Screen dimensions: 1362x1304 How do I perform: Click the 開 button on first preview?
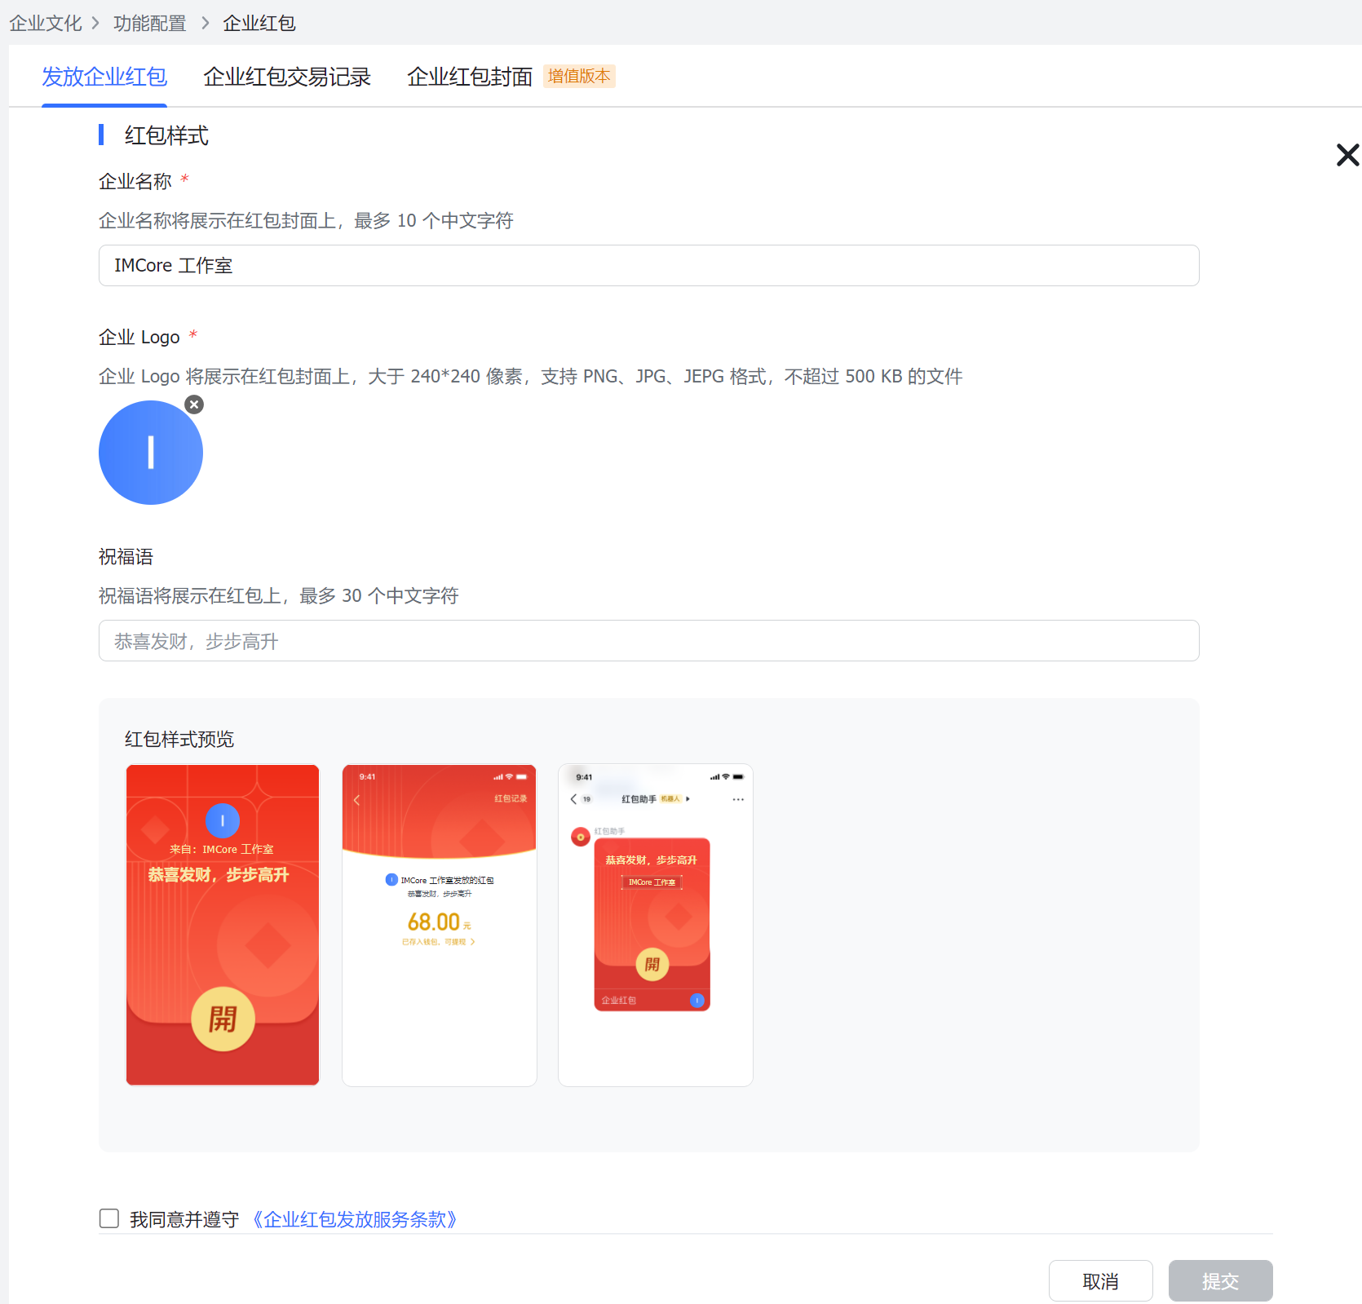pos(223,1019)
